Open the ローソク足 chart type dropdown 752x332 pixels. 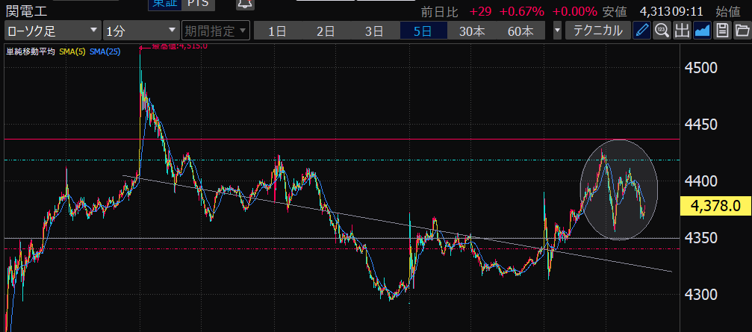52,31
